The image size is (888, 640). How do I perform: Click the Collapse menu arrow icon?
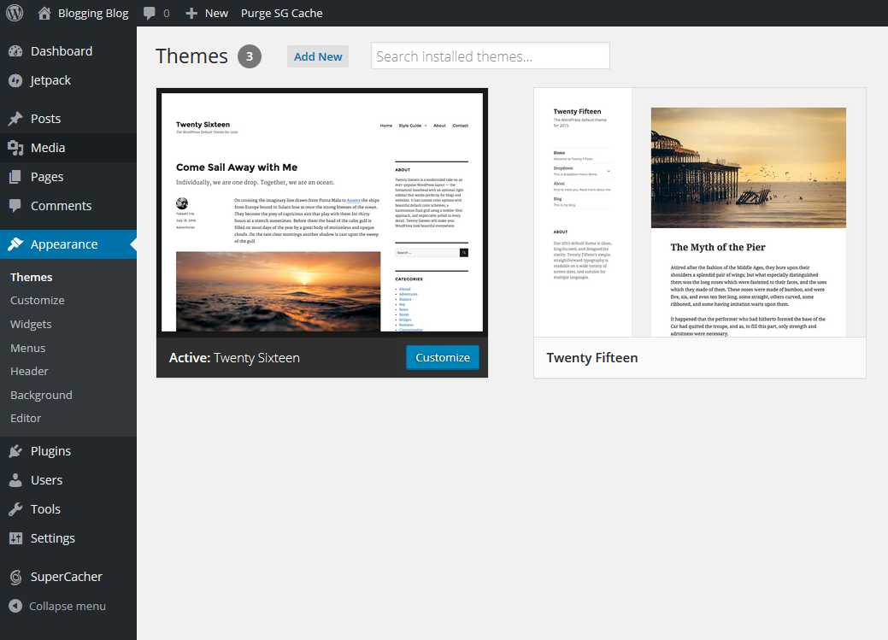click(x=15, y=606)
